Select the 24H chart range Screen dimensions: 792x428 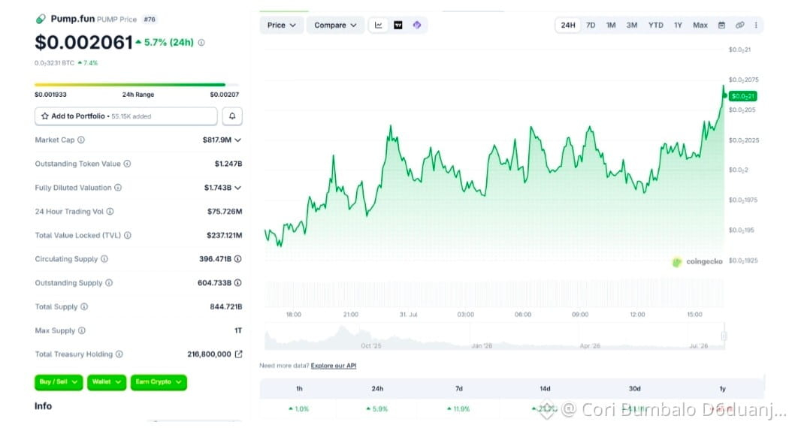[x=568, y=26]
